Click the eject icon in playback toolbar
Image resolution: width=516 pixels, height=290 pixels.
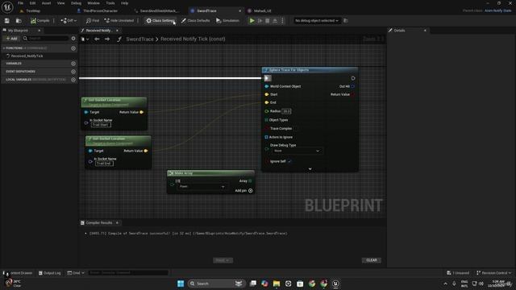coord(275,21)
